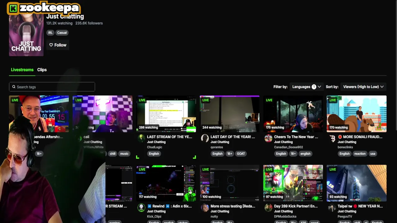Click Canadian_Goose902's channel avatar
The image size is (397, 223).
[x=268, y=138]
